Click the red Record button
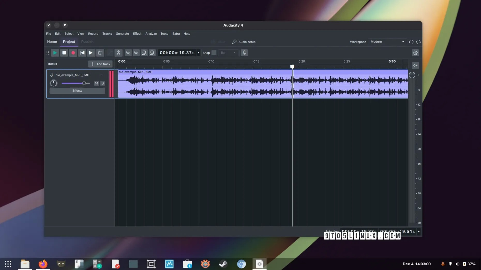 pos(73,53)
